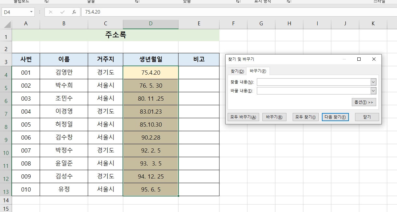This screenshot has width=397, height=212.
Task: Select the 바꾸기(P) tab
Action: coord(258,71)
